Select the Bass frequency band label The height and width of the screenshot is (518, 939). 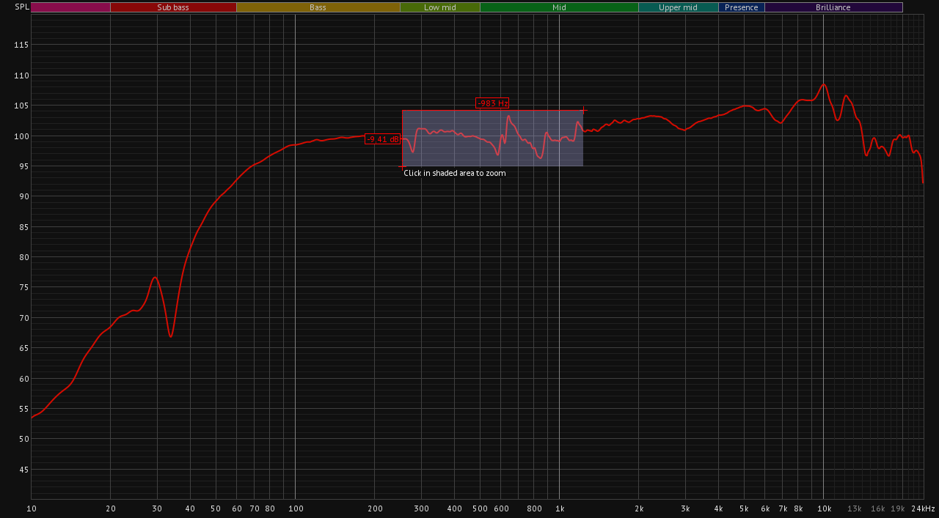click(x=318, y=7)
